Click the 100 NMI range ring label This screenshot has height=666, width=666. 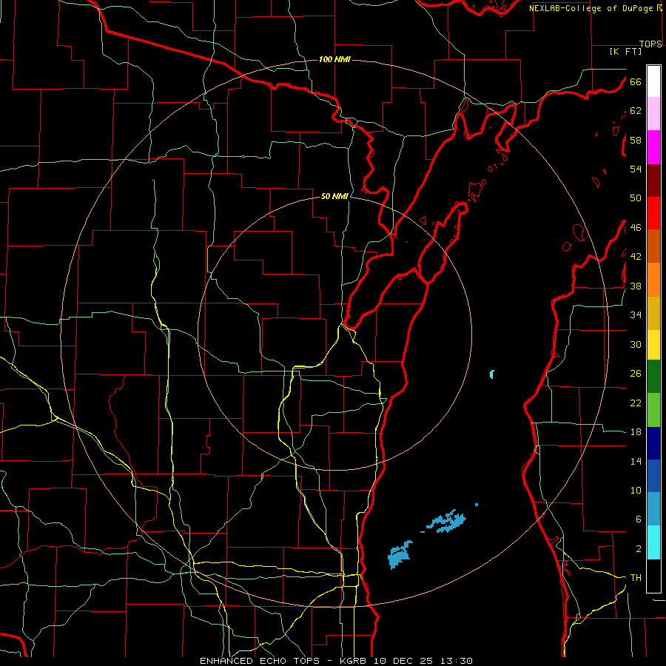(334, 59)
